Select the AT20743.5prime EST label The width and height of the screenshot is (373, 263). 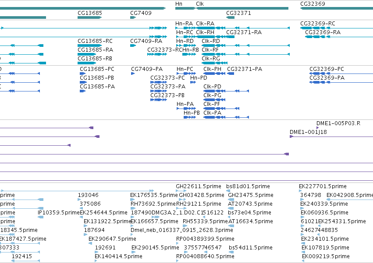pyautogui.click(x=250, y=204)
